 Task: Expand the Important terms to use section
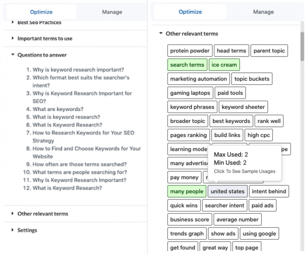pyautogui.click(x=44, y=39)
